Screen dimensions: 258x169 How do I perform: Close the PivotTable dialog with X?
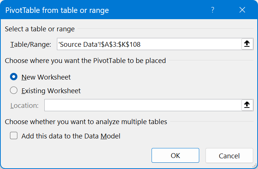click(x=242, y=10)
